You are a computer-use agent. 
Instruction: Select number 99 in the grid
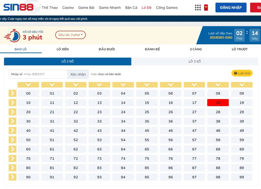pyautogui.click(x=242, y=177)
